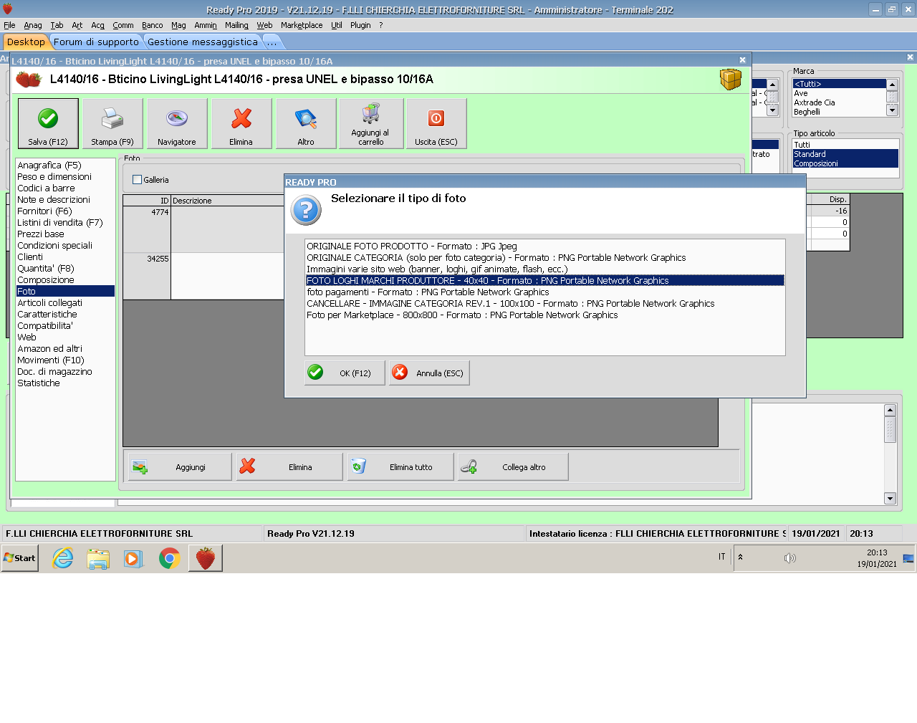The image size is (917, 723).
Task: Confirm with the OK (F12) button
Action: 345,373
